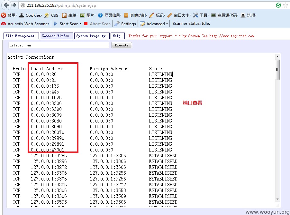
Task: Click the local address 0.0.0.0:8009 entry
Action: [46, 115]
